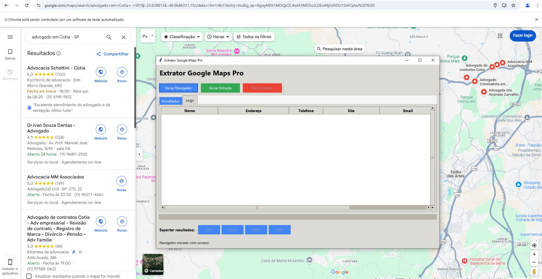Image resolution: width=542 pixels, height=279 pixels.
Task: Click the table vertical scrollbar
Action: (433, 157)
